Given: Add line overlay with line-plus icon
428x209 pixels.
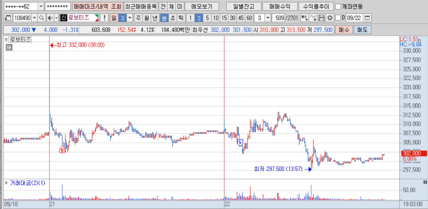Looking at the screenshot, I should pyautogui.click(x=313, y=18).
